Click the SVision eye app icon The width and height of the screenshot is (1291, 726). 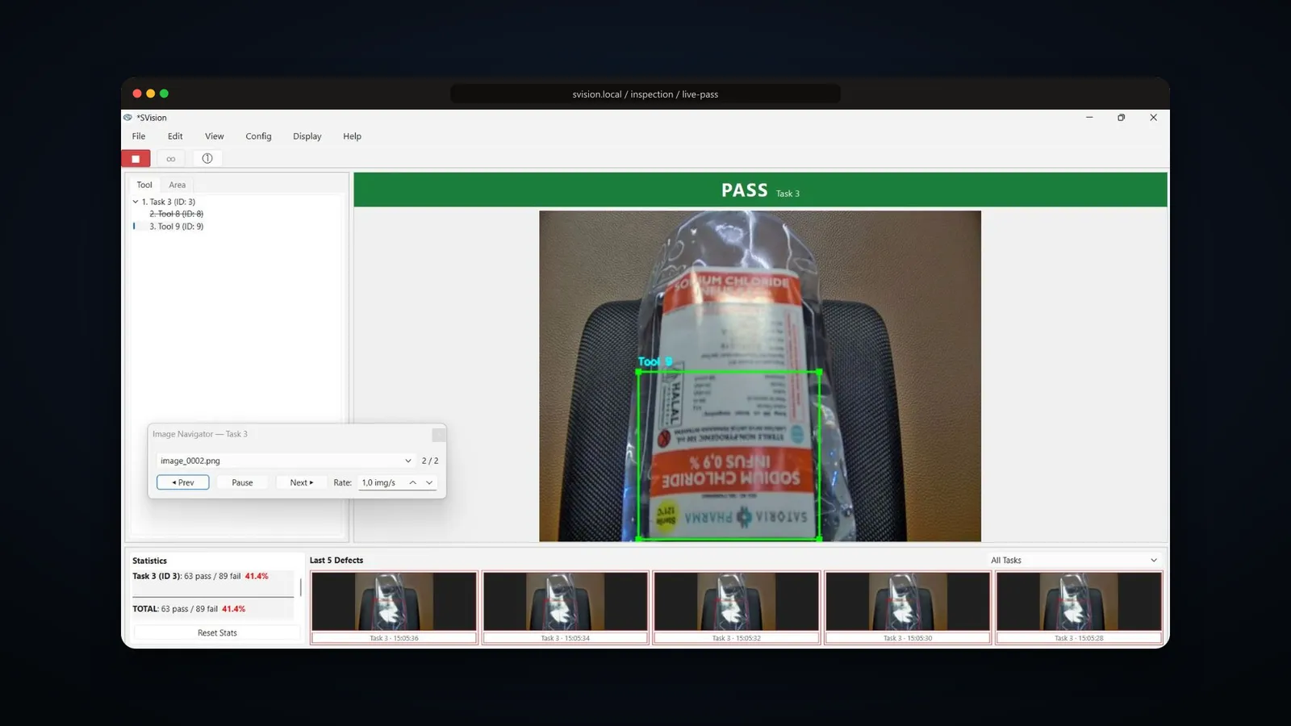127,118
